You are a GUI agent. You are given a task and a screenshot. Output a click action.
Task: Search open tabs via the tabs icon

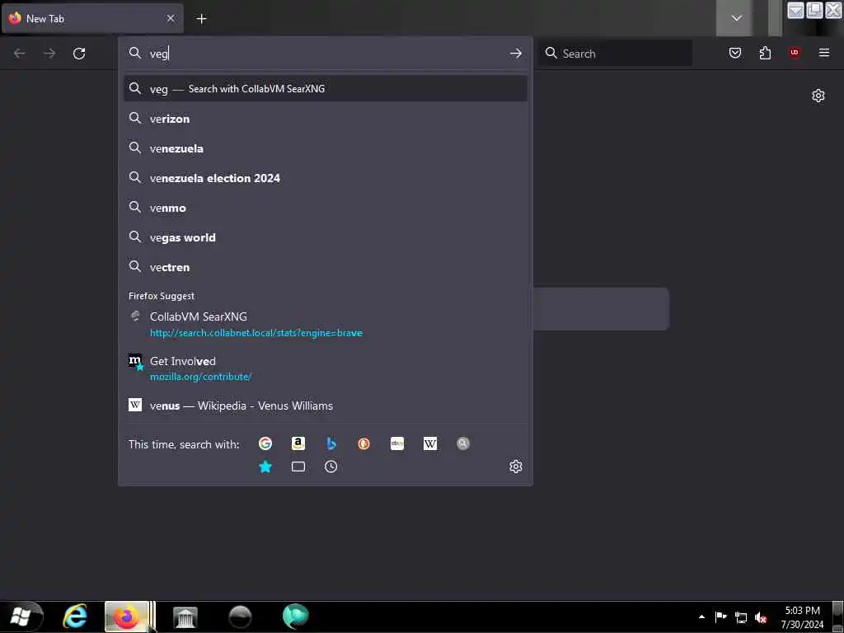(x=298, y=467)
